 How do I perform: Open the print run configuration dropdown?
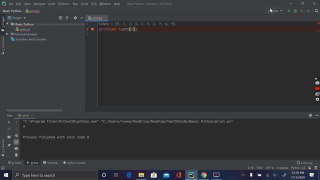[x=274, y=11]
